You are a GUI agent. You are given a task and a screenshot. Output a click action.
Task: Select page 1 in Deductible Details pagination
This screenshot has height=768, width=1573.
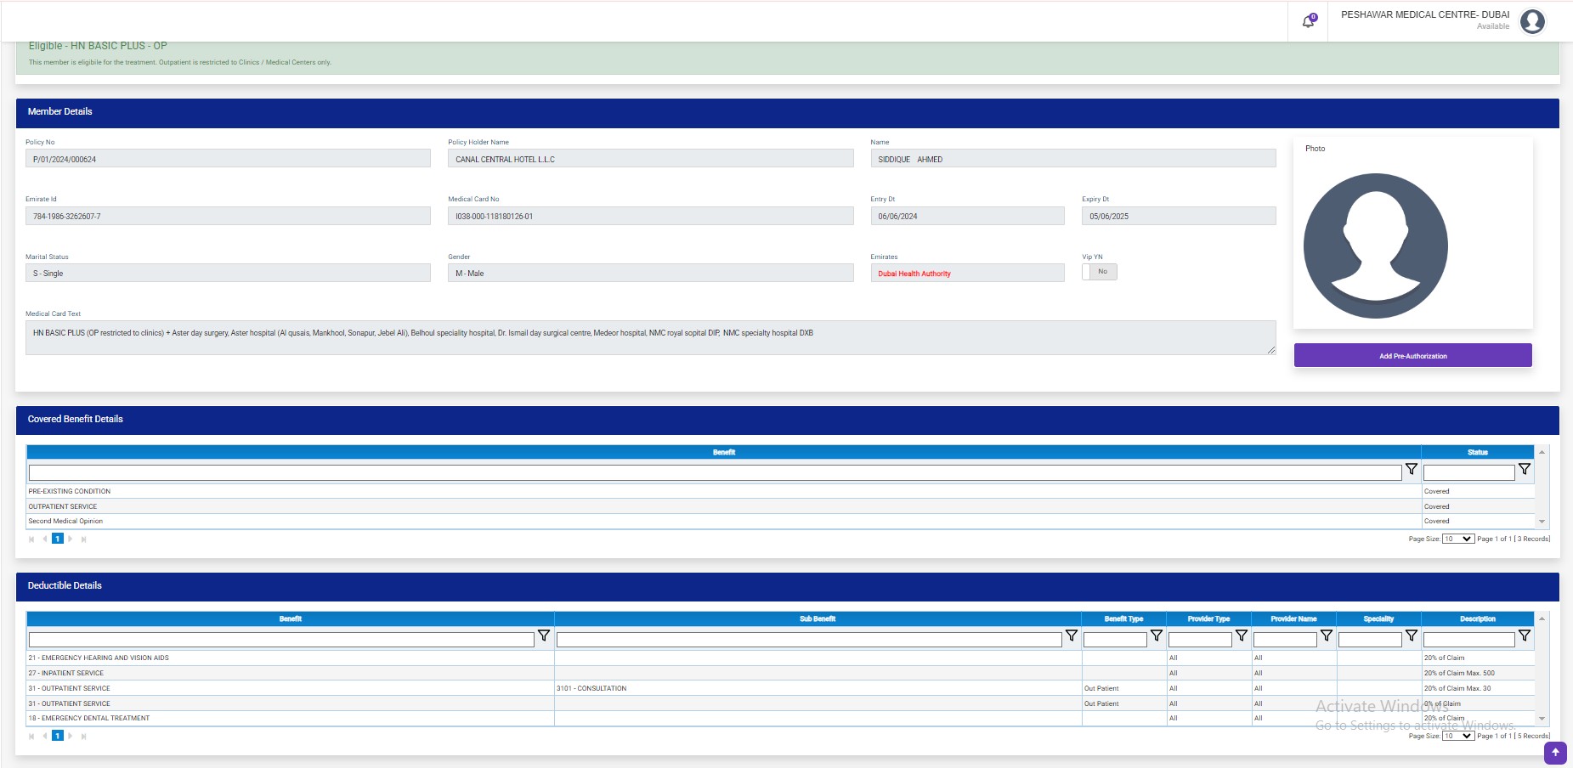pyautogui.click(x=58, y=736)
